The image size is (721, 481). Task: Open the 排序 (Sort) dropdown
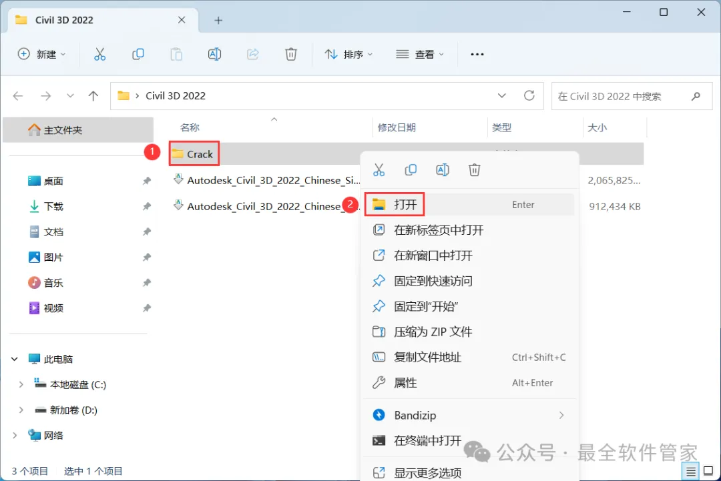click(348, 54)
